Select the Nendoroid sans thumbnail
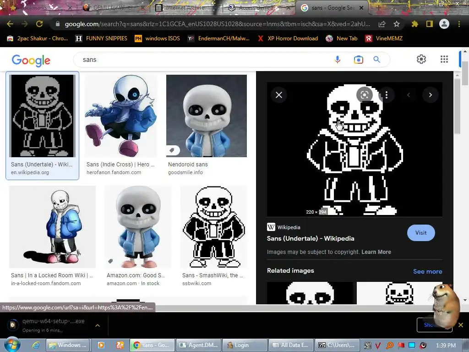Screen dimensions: 469x352 (207, 116)
